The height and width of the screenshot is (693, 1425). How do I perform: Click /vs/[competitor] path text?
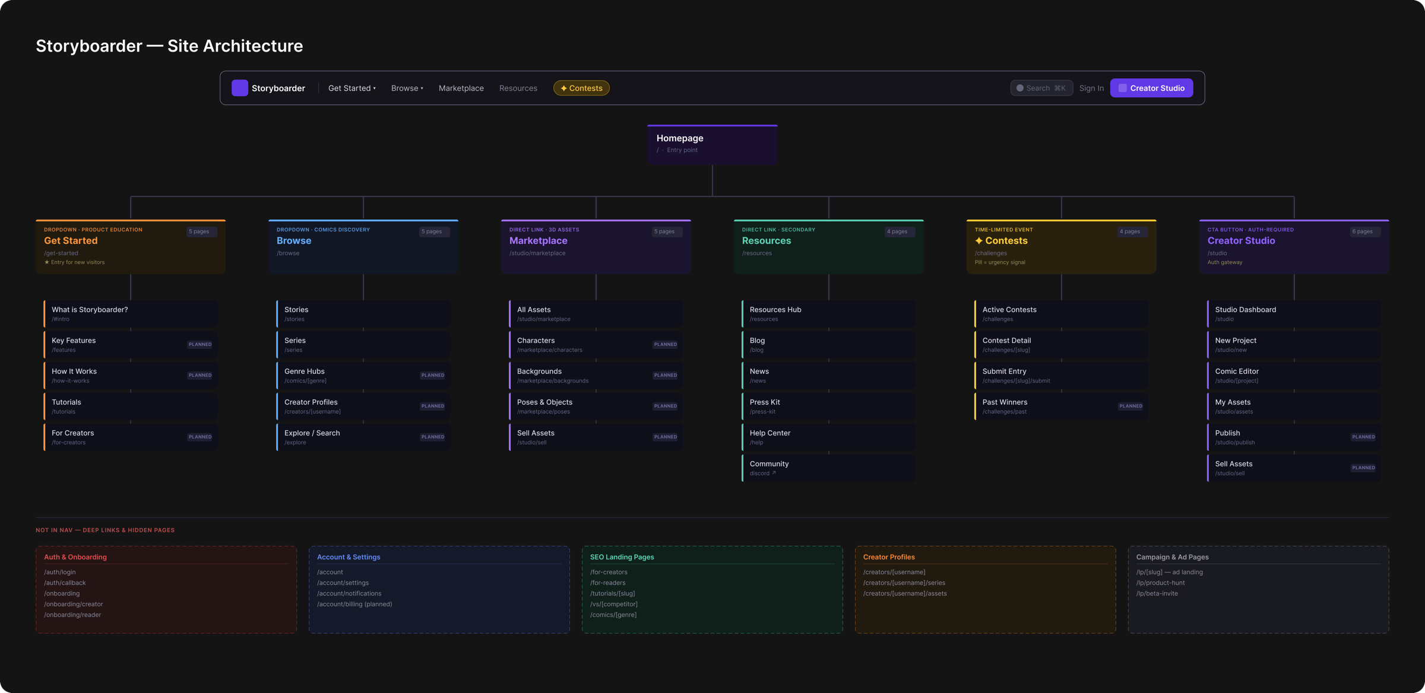pyautogui.click(x=614, y=604)
